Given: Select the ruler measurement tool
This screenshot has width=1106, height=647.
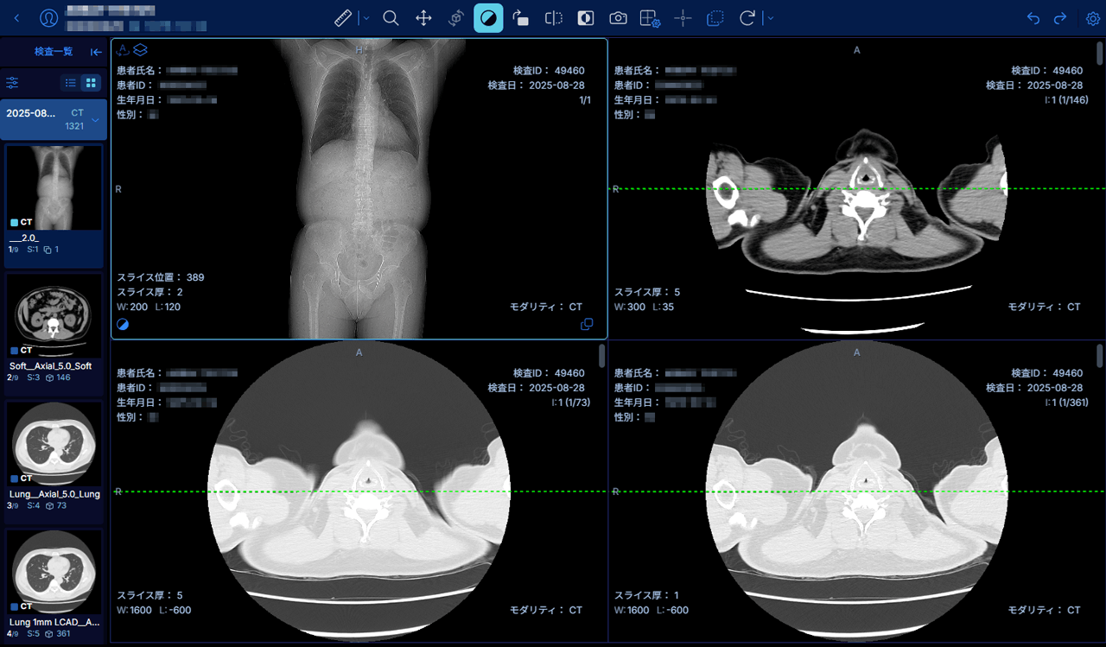Looking at the screenshot, I should point(343,18).
